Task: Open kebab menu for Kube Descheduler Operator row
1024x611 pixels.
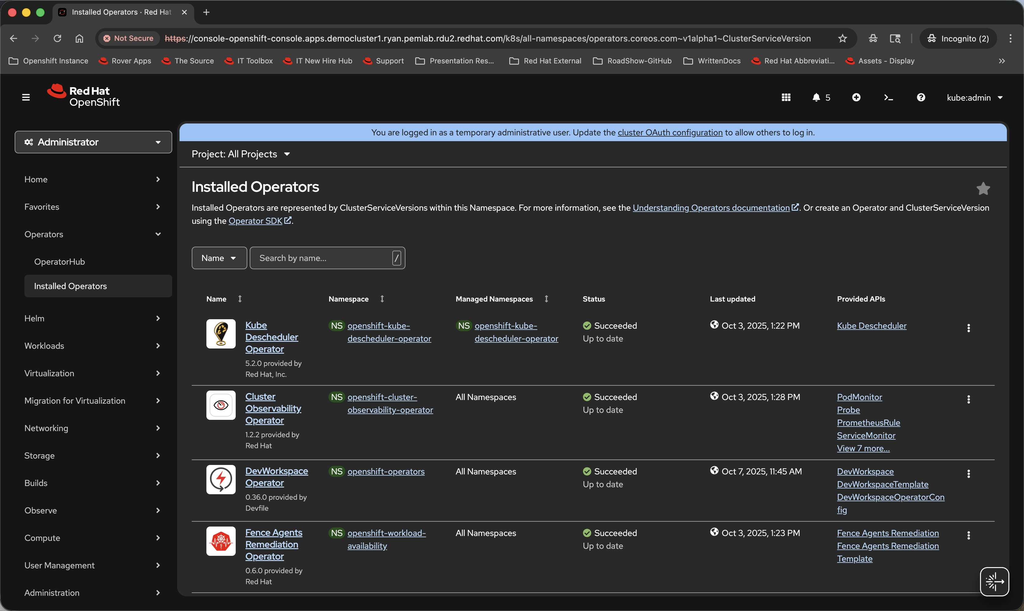Action: pyautogui.click(x=968, y=328)
